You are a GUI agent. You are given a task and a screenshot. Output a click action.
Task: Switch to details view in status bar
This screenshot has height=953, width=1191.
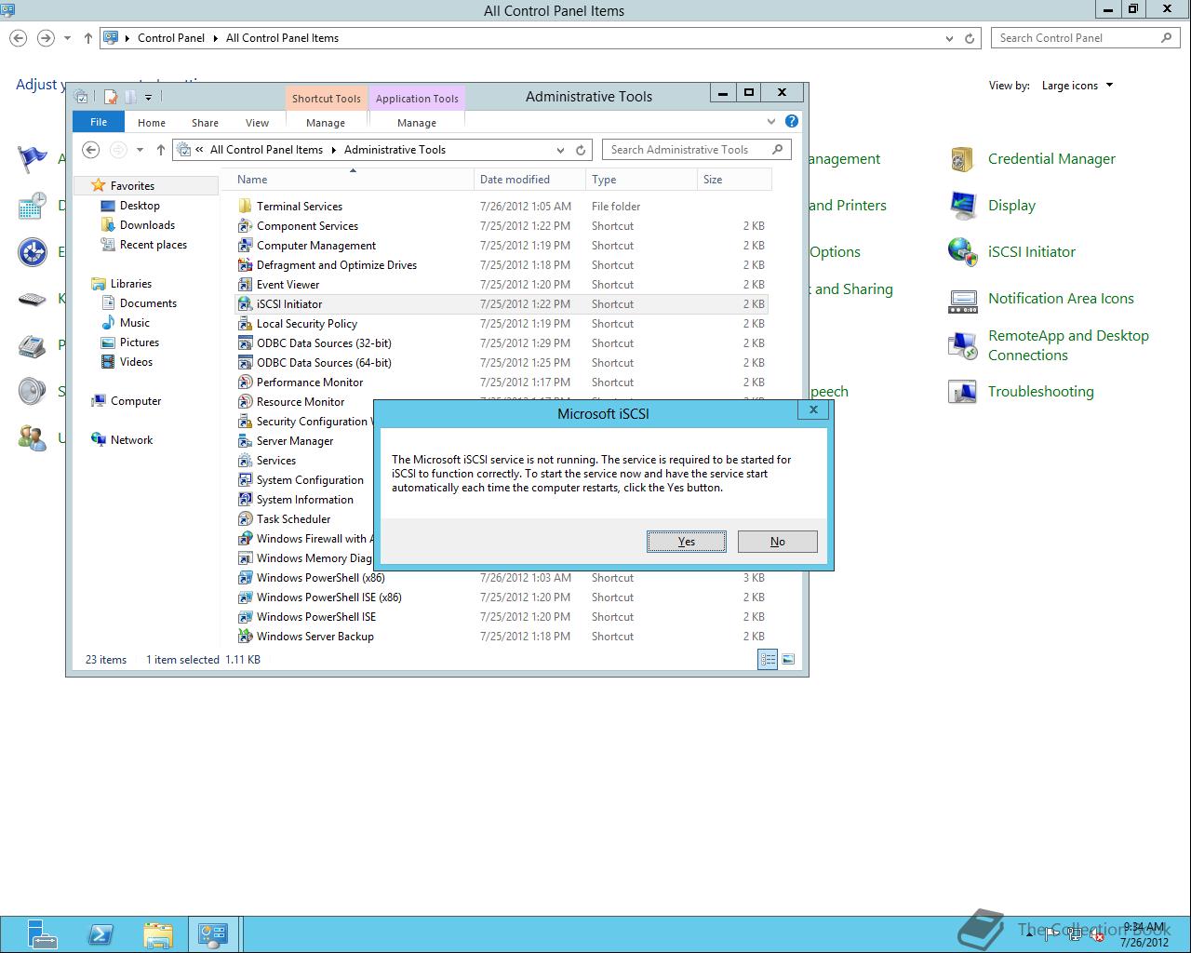coord(768,660)
